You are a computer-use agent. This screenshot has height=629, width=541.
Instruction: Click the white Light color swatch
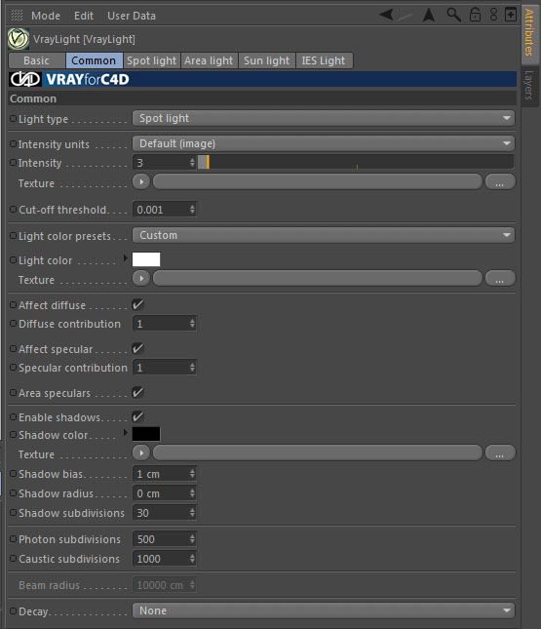click(x=146, y=259)
